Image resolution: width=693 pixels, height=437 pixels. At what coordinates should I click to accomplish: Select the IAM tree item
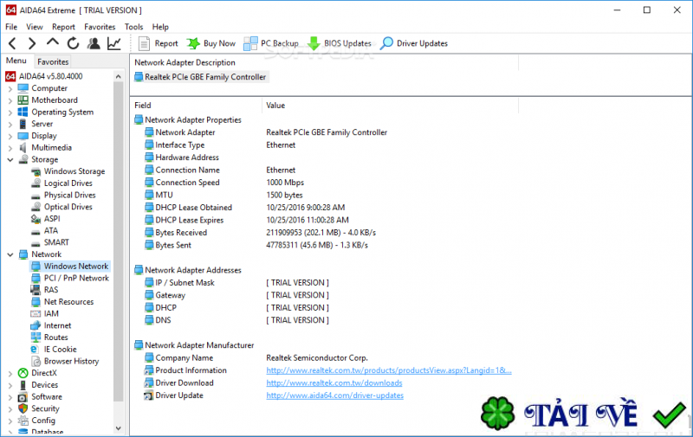(45, 314)
